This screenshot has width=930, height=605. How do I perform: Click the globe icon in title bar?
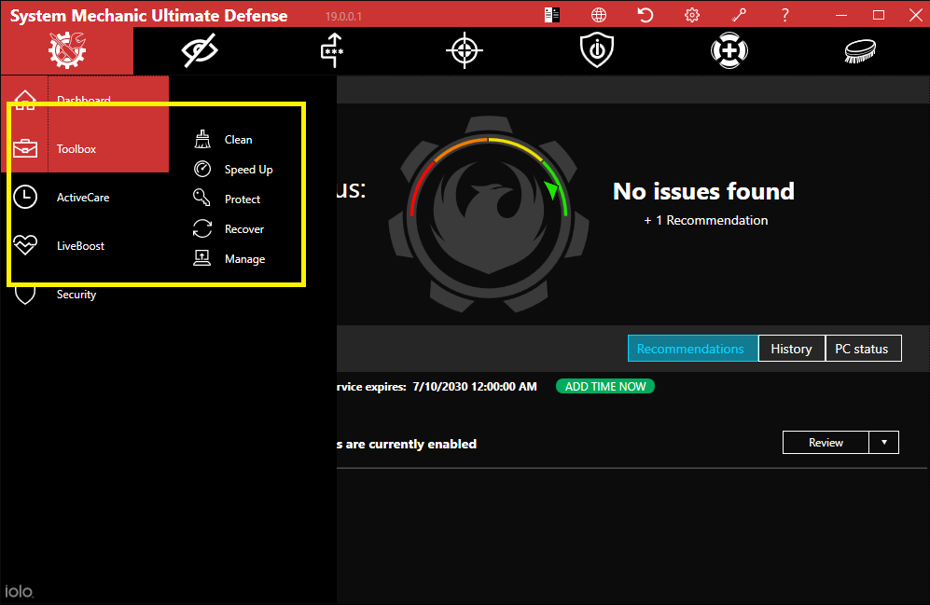pyautogui.click(x=599, y=15)
